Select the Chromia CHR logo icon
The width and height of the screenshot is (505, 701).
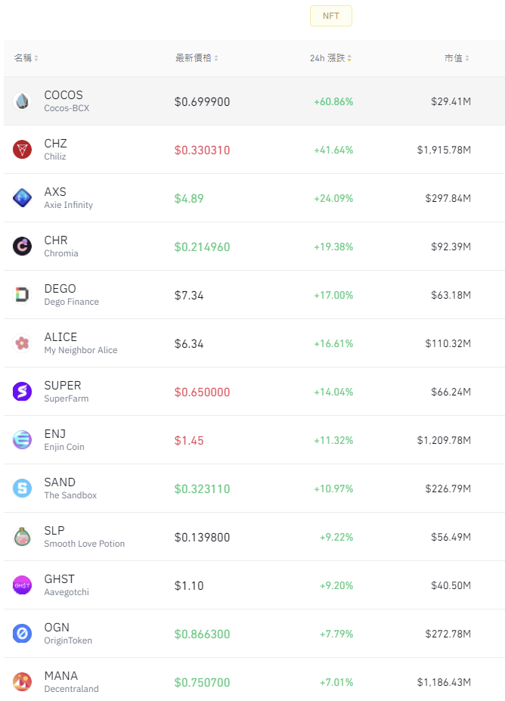[22, 247]
